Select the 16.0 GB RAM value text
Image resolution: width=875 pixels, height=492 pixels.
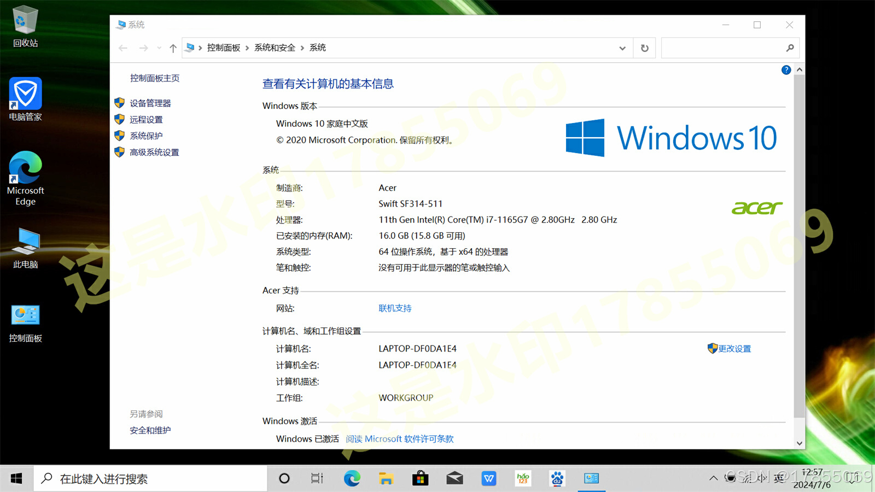[422, 236]
